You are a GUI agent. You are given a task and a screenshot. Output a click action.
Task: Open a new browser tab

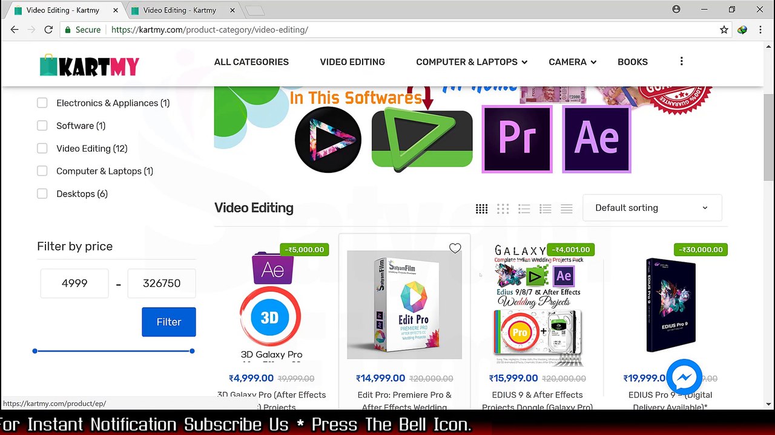coord(255,10)
